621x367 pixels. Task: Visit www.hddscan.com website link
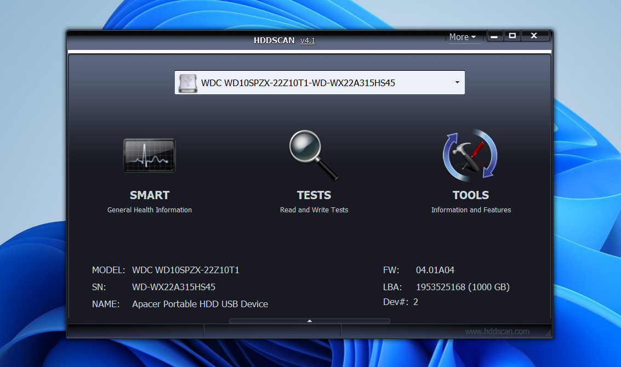pos(497,331)
